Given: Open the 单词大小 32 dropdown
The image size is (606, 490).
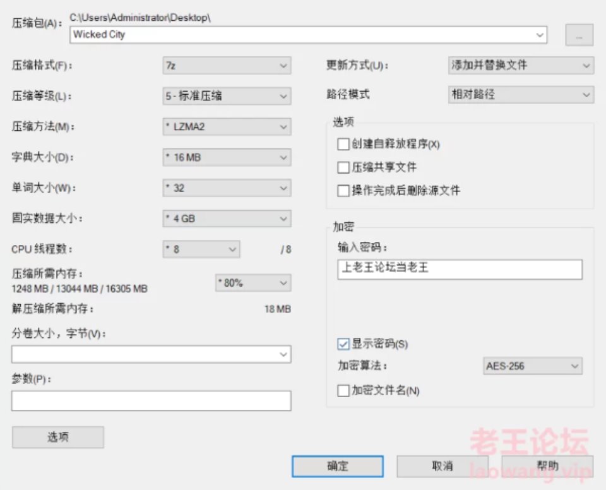Looking at the screenshot, I should pyautogui.click(x=227, y=188).
